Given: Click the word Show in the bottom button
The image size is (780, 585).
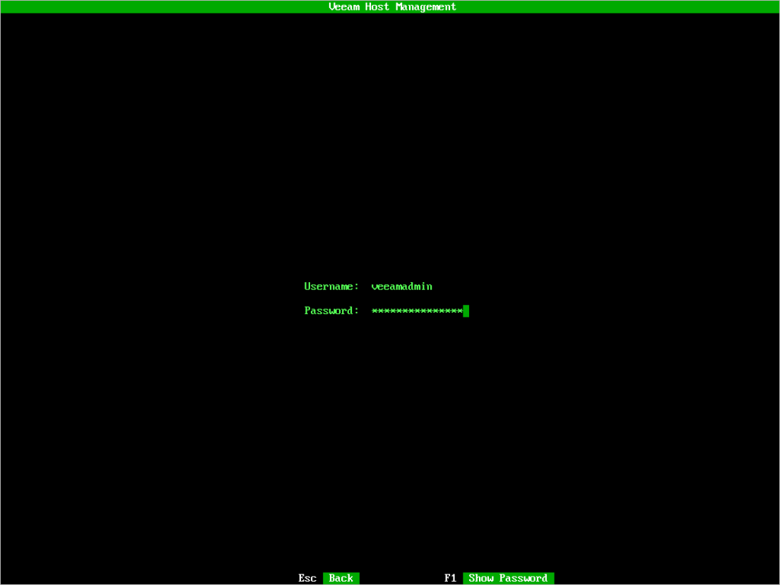Looking at the screenshot, I should pos(481,578).
